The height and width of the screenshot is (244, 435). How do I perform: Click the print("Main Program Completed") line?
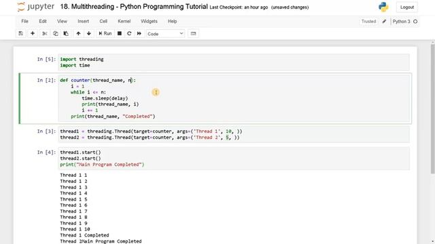coord(102,164)
